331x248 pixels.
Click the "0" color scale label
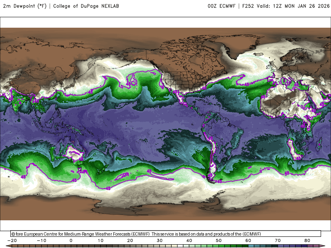click(71, 241)
